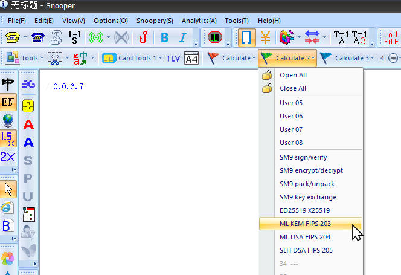Image resolution: width=401 pixels, height=275 pixels.
Task: Click the tree structure icon in sidebar
Action: pos(28,214)
